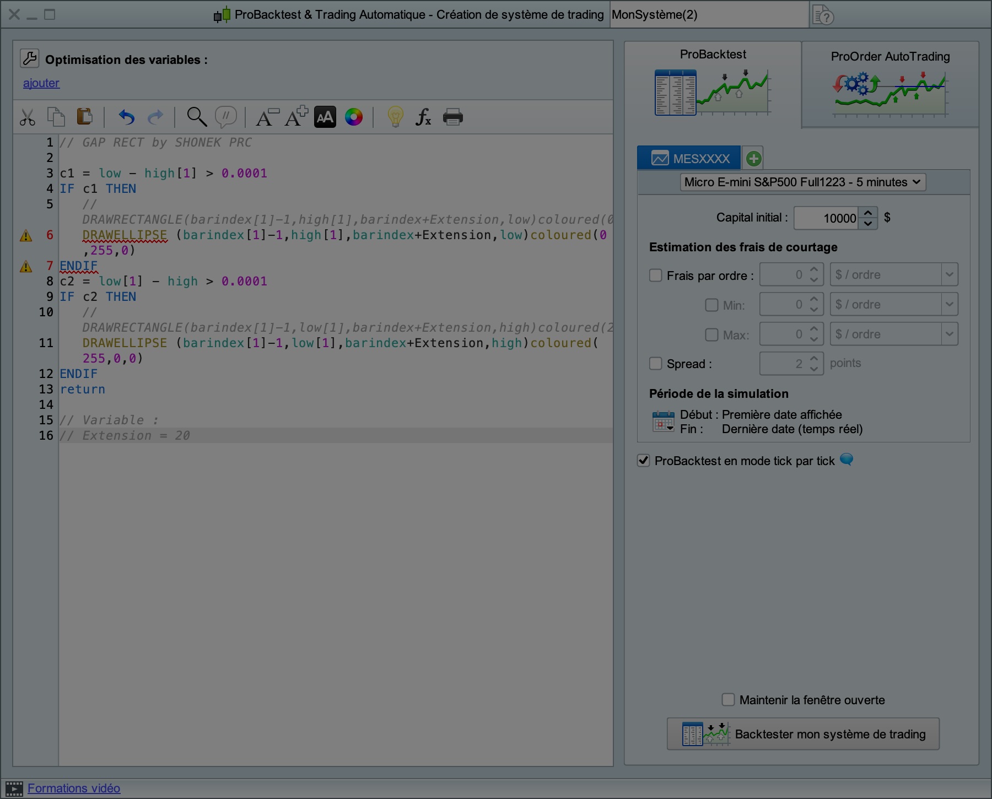Select the MESXXXX instrument tab
Image resolution: width=992 pixels, height=799 pixels.
click(689, 158)
